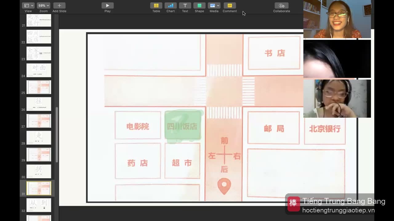
Task: Select slide 23 thumbnail
Action: [x=39, y=53]
